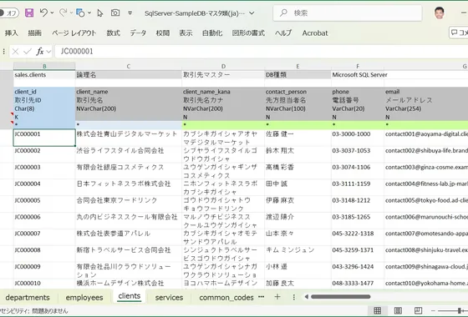The height and width of the screenshot is (317, 468).
Task: Select column B header
Action: click(44, 66)
